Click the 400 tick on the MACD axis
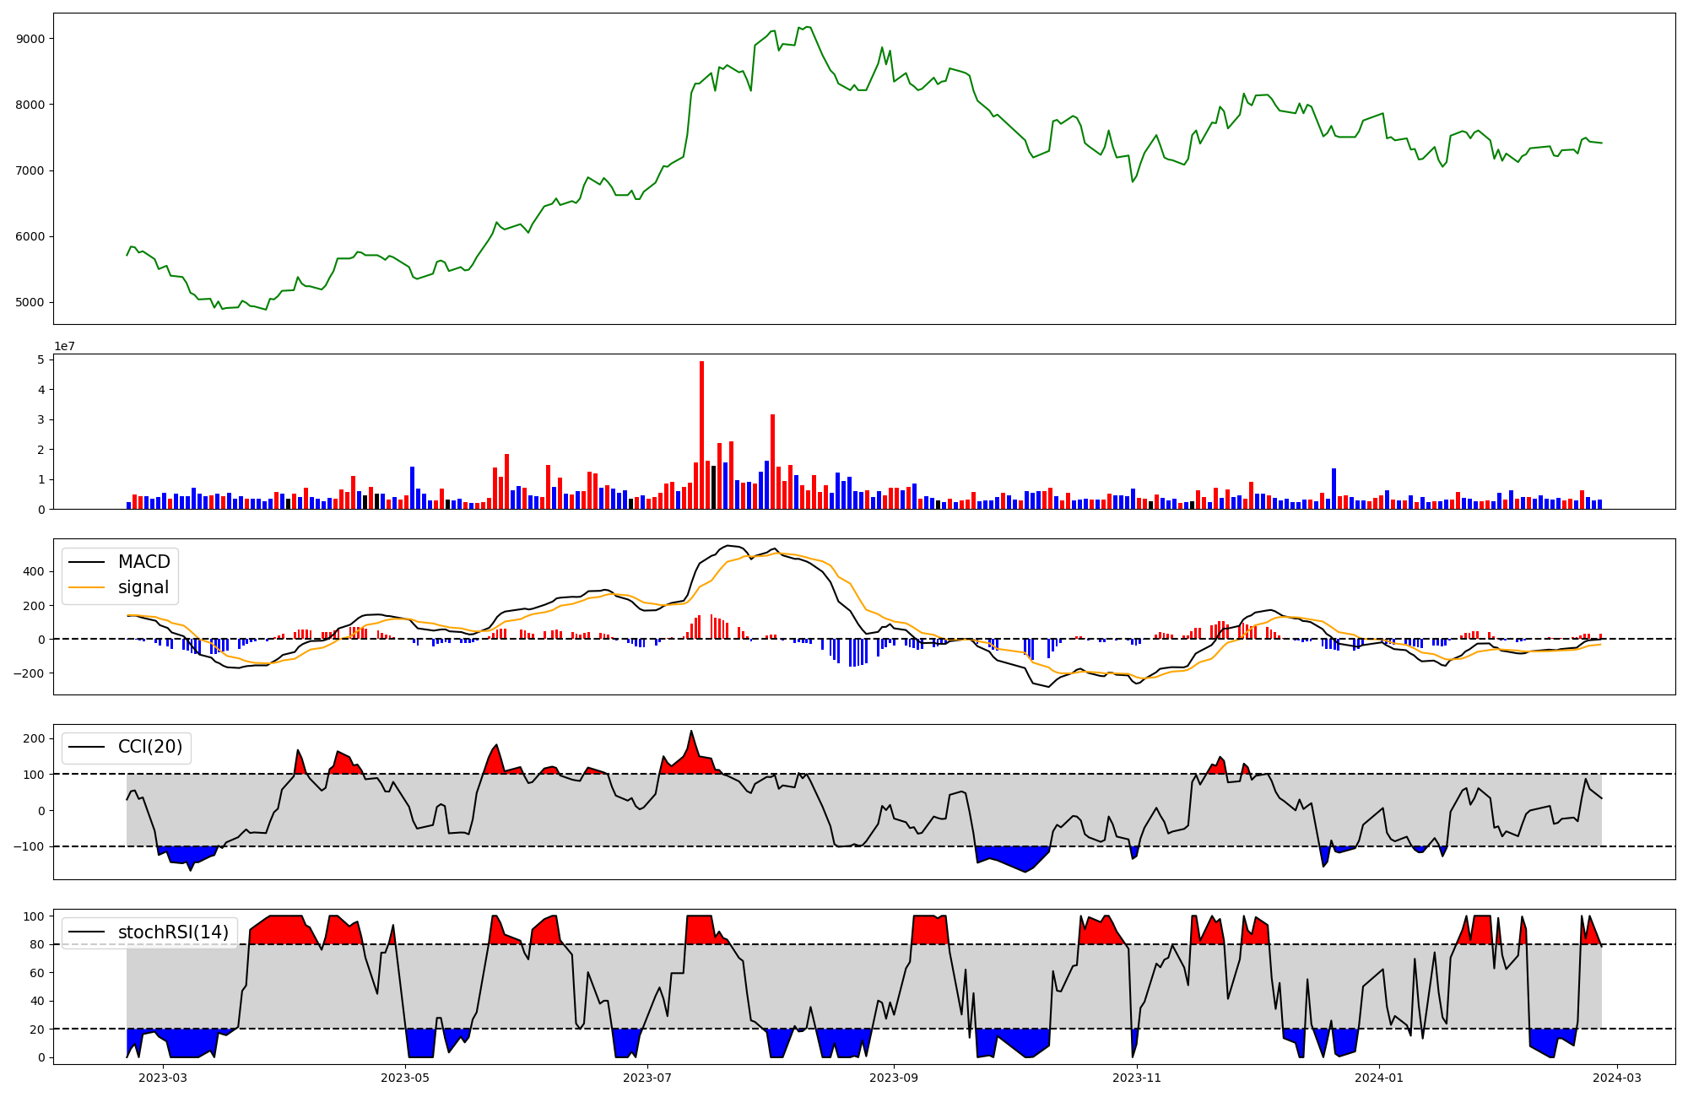 click(x=35, y=571)
